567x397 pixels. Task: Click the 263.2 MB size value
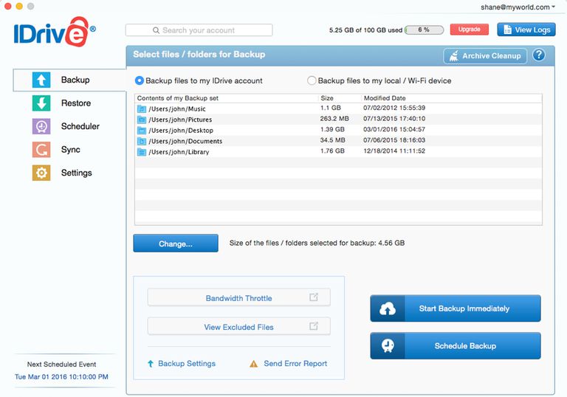(x=334, y=119)
